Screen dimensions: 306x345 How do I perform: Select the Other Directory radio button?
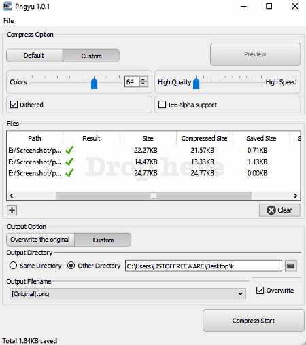[x=71, y=266]
